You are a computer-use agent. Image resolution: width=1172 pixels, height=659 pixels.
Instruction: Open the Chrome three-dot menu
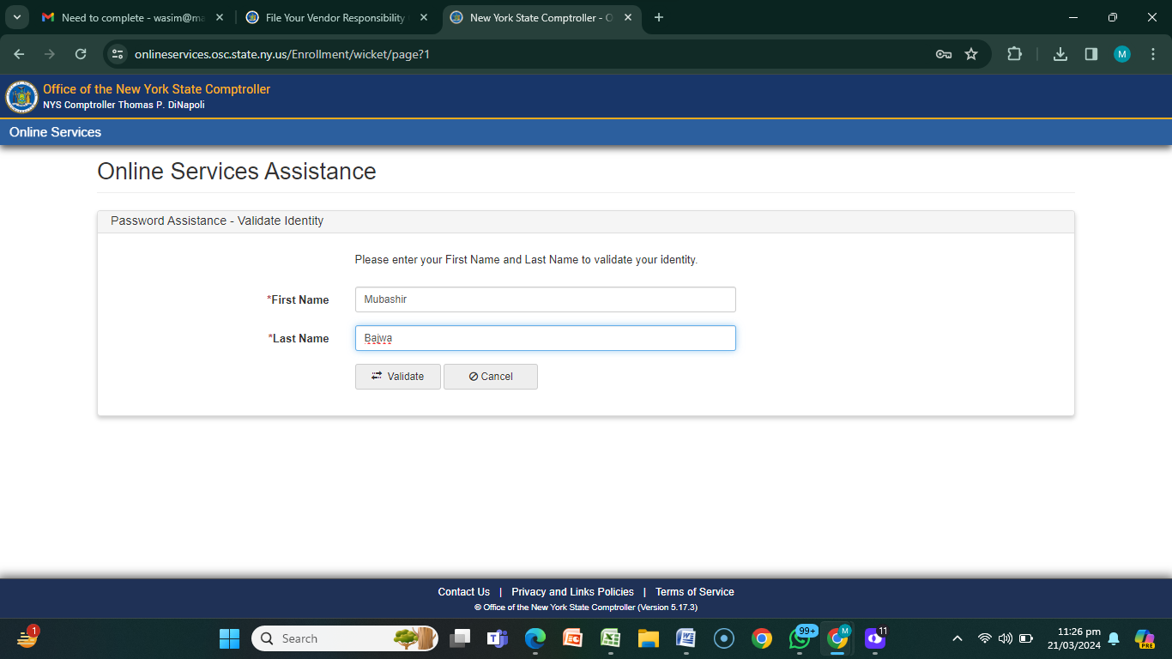click(x=1153, y=54)
